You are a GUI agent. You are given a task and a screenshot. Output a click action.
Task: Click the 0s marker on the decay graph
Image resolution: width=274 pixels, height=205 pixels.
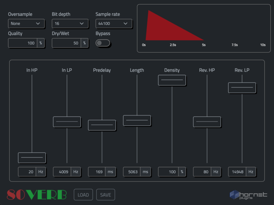144,45
